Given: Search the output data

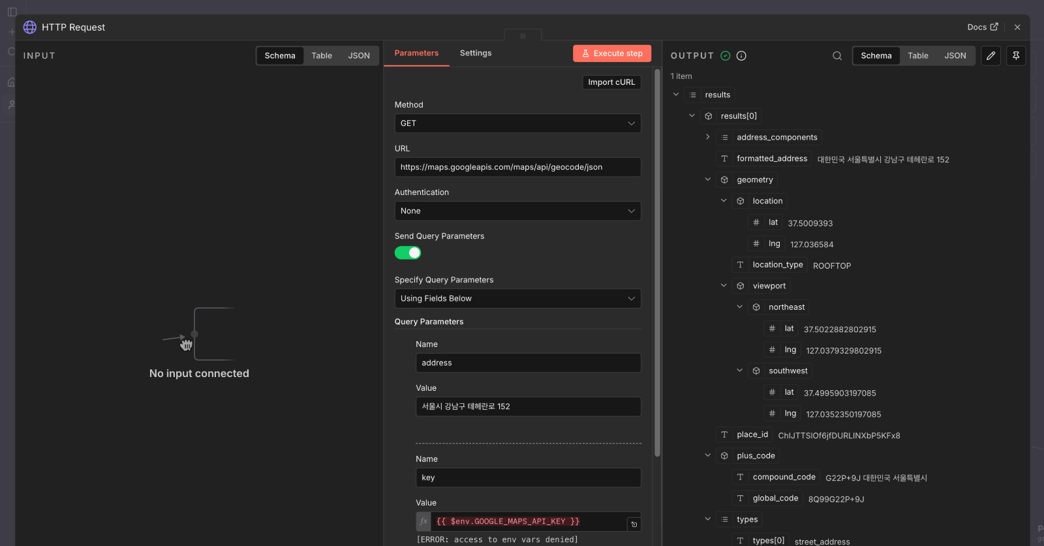Looking at the screenshot, I should (x=837, y=55).
